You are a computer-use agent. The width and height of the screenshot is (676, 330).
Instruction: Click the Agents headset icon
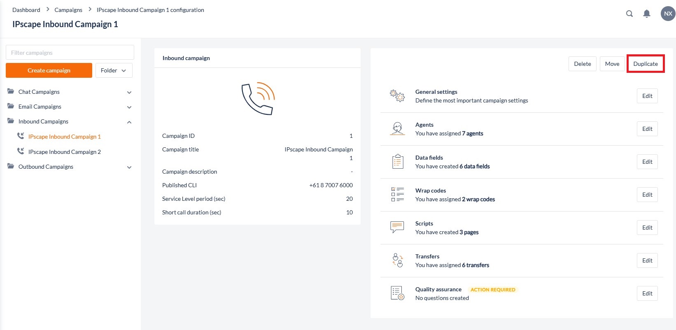click(397, 129)
